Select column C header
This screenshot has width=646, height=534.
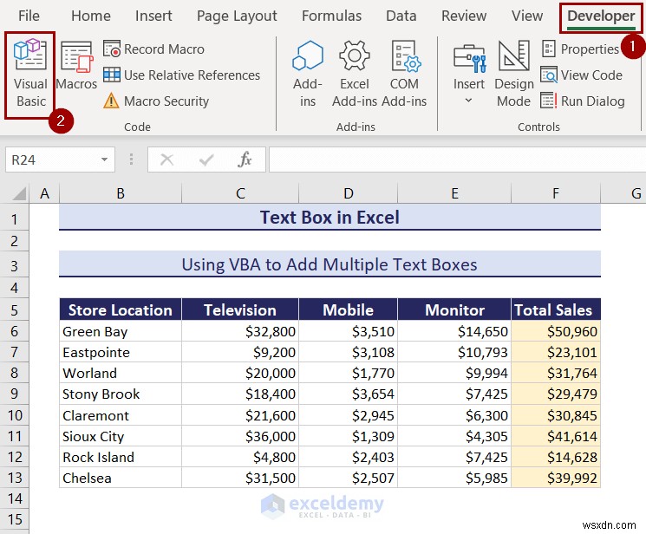click(x=240, y=192)
